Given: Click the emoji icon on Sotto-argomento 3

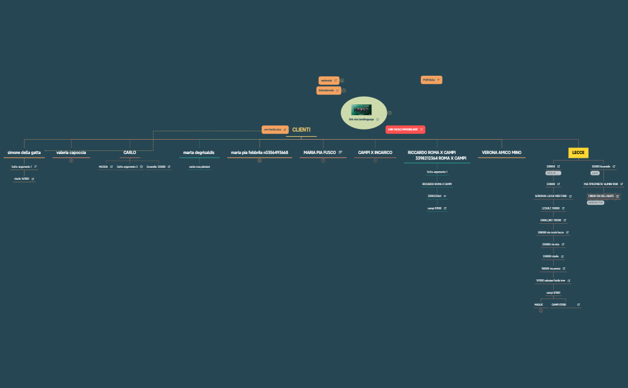Looking at the screenshot, I should click(141, 167).
